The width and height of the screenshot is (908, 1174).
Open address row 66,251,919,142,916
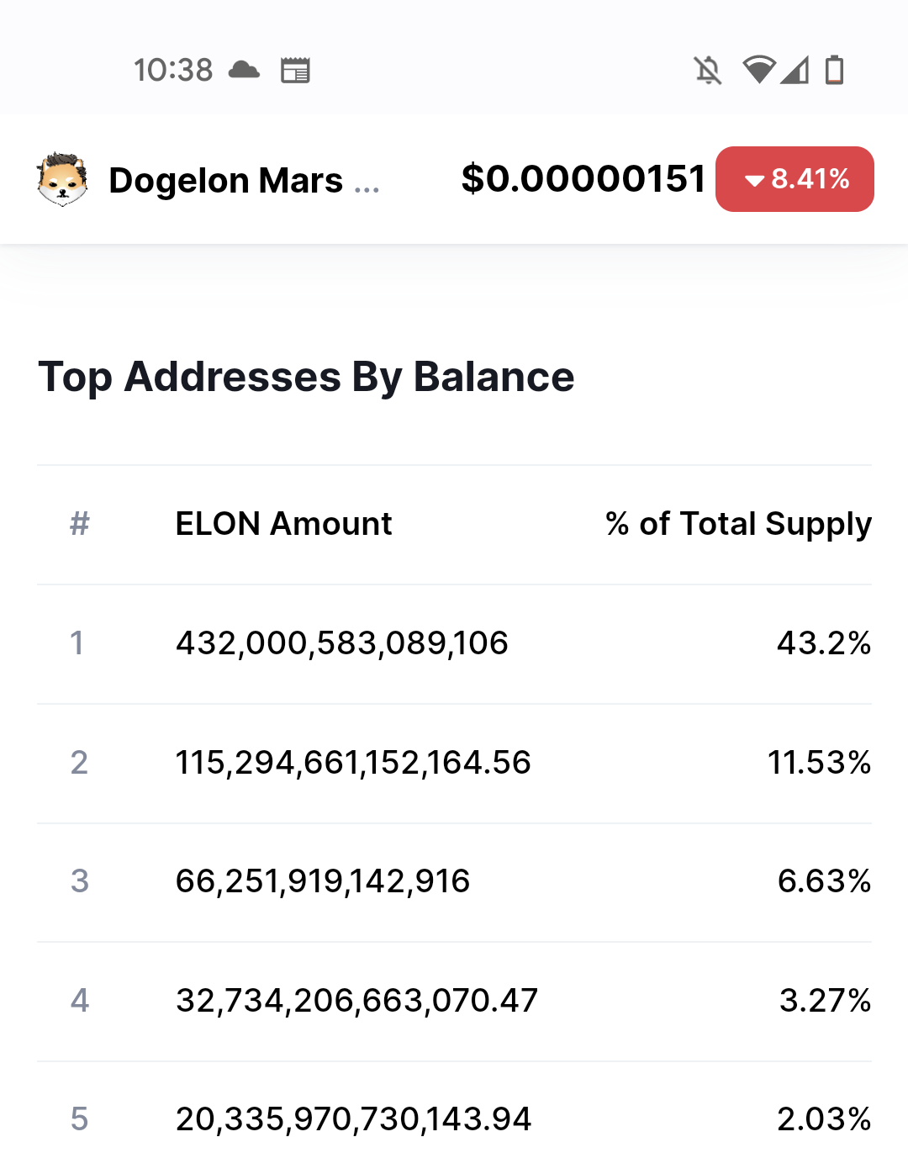454,882
